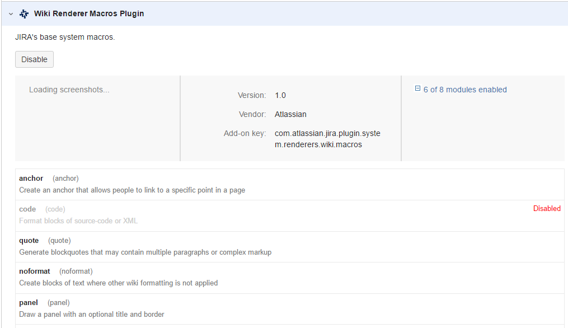Select the noformat module name
The width and height of the screenshot is (568, 328).
[34, 271]
